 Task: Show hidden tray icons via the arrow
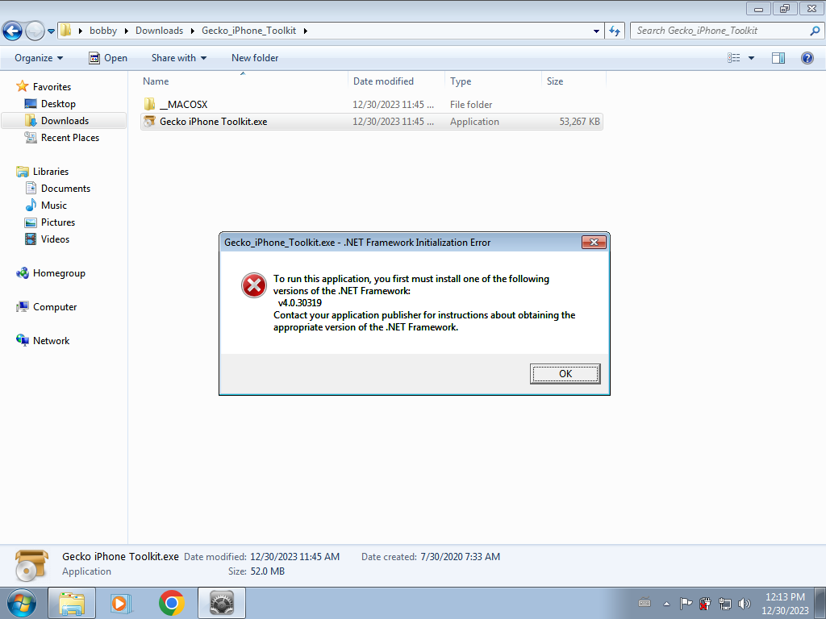(665, 604)
